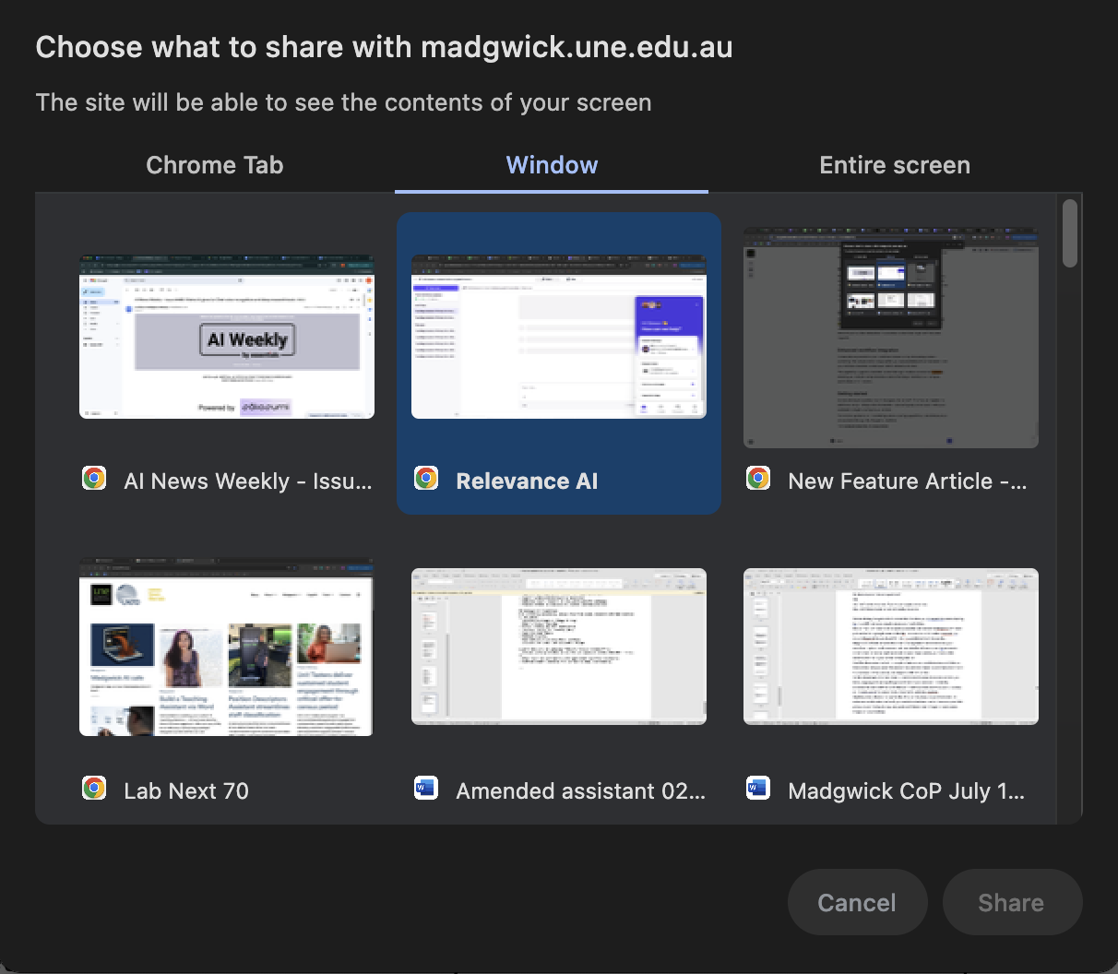Click Chrome icon beside Relevance AI

pos(426,479)
